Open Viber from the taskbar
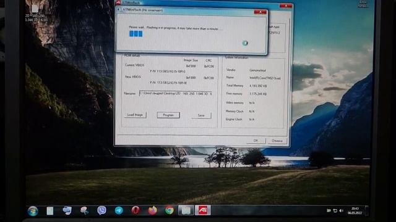This screenshot has height=222, width=396. coord(101,210)
